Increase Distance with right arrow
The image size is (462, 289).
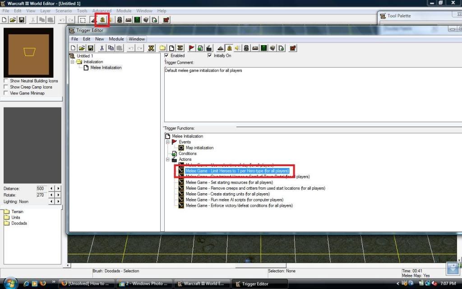pyautogui.click(x=58, y=188)
